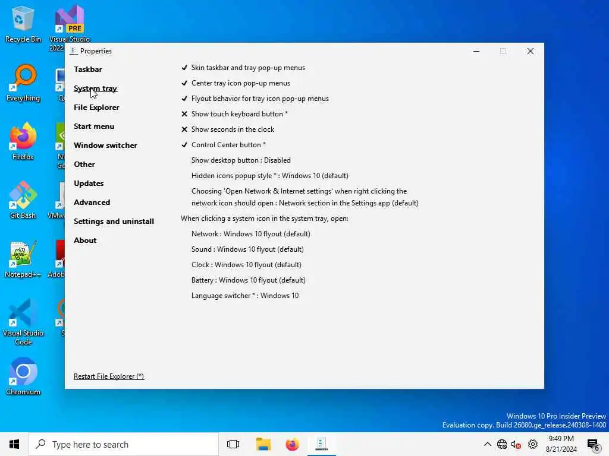This screenshot has width=609, height=456.
Task: Change Hidden icons popup style option
Action: [270, 176]
